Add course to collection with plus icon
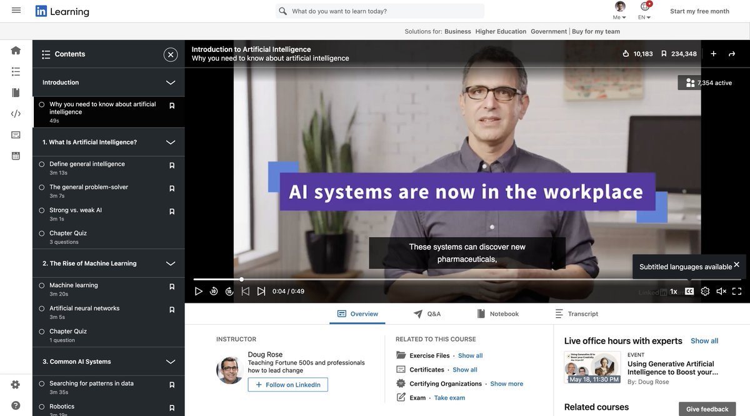This screenshot has height=416, width=750. 713,54
